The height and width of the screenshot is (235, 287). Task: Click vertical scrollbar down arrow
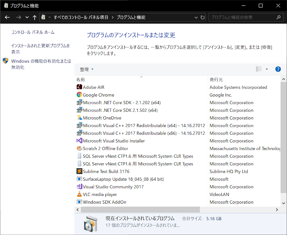click(x=284, y=203)
